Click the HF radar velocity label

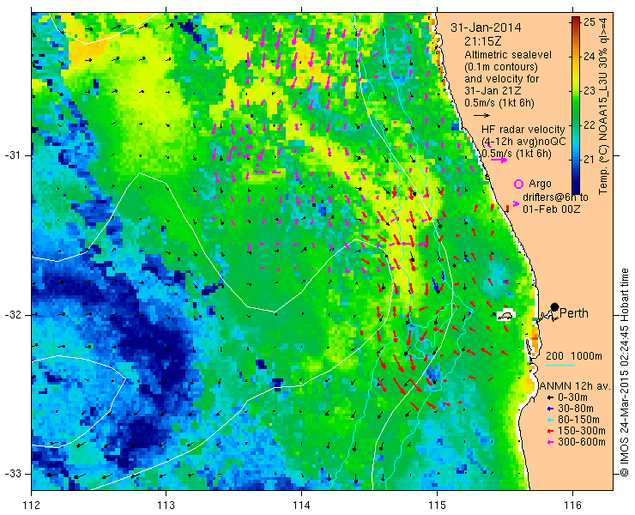523,130
